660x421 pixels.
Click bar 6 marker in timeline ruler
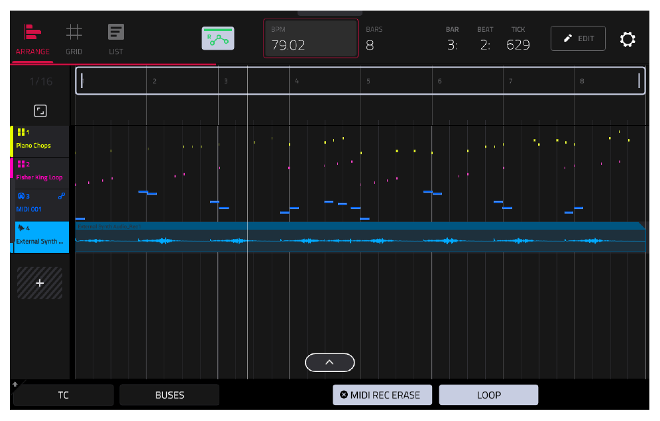[x=439, y=81]
